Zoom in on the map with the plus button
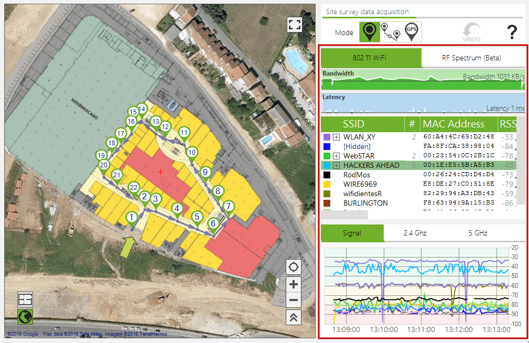This screenshot has width=529, height=343. (x=294, y=284)
